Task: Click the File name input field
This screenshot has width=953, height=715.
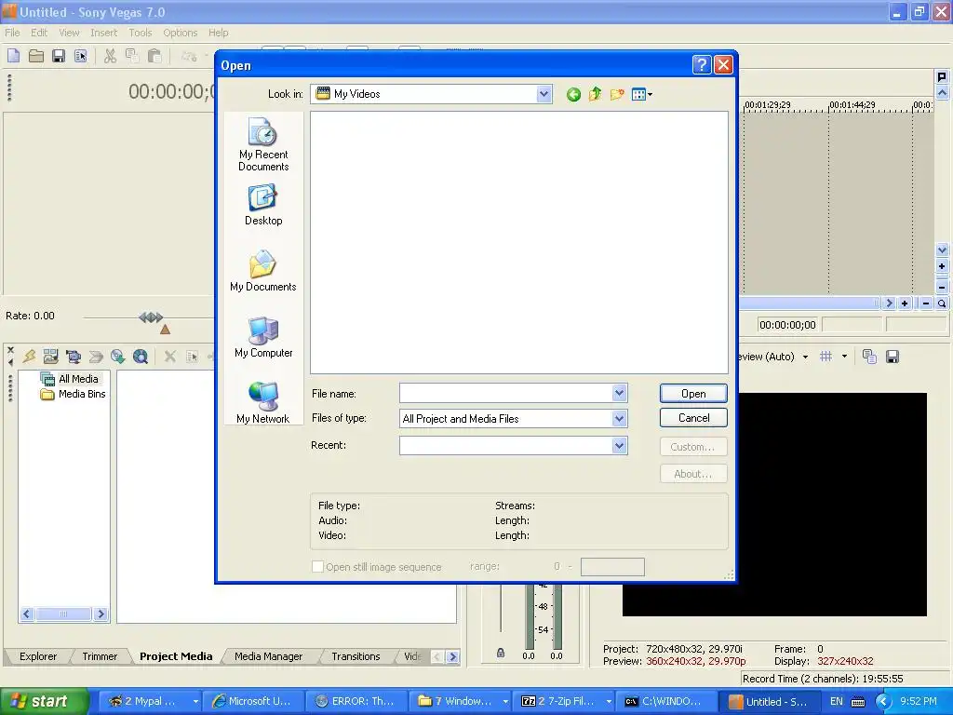Action: coord(505,394)
